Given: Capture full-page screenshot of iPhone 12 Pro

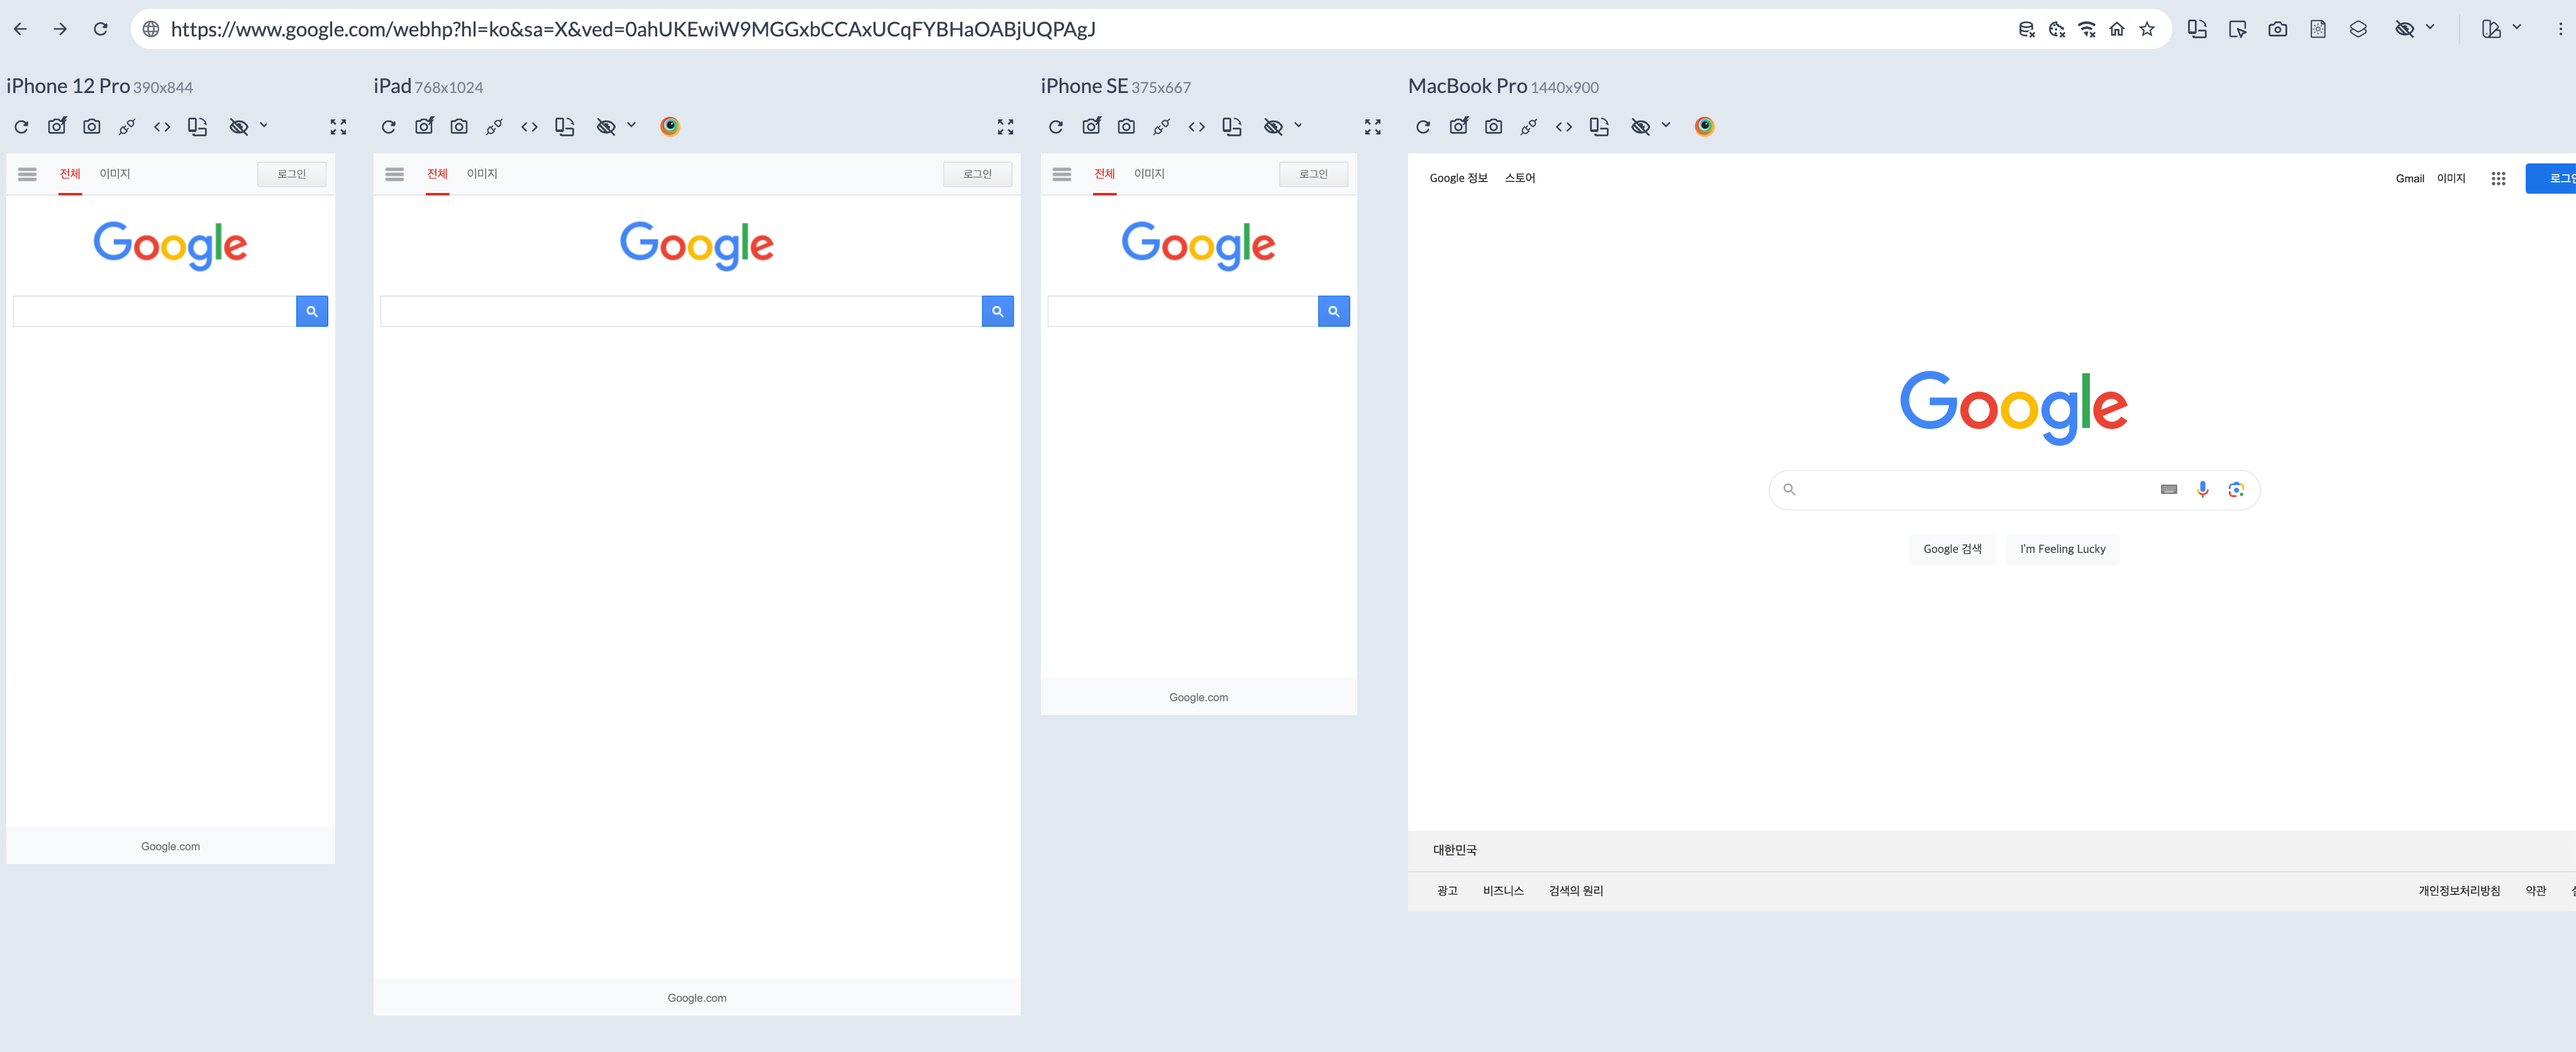Looking at the screenshot, I should click(x=91, y=126).
